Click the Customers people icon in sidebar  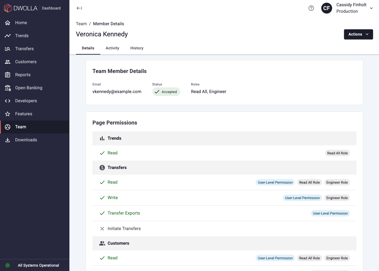pos(8,62)
